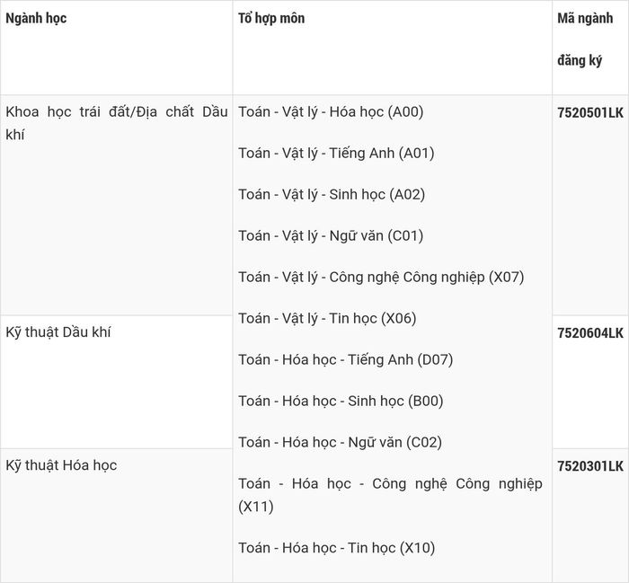
Task: Click 'Toán - Vật lý - Sinh học (A02)'
Action: tap(332, 194)
